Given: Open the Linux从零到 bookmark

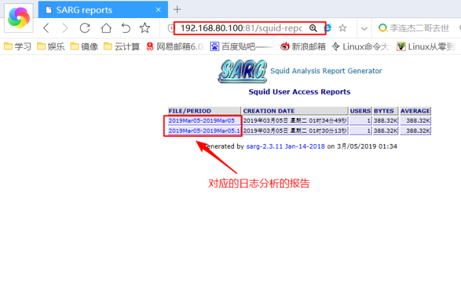Looking at the screenshot, I should (x=426, y=47).
